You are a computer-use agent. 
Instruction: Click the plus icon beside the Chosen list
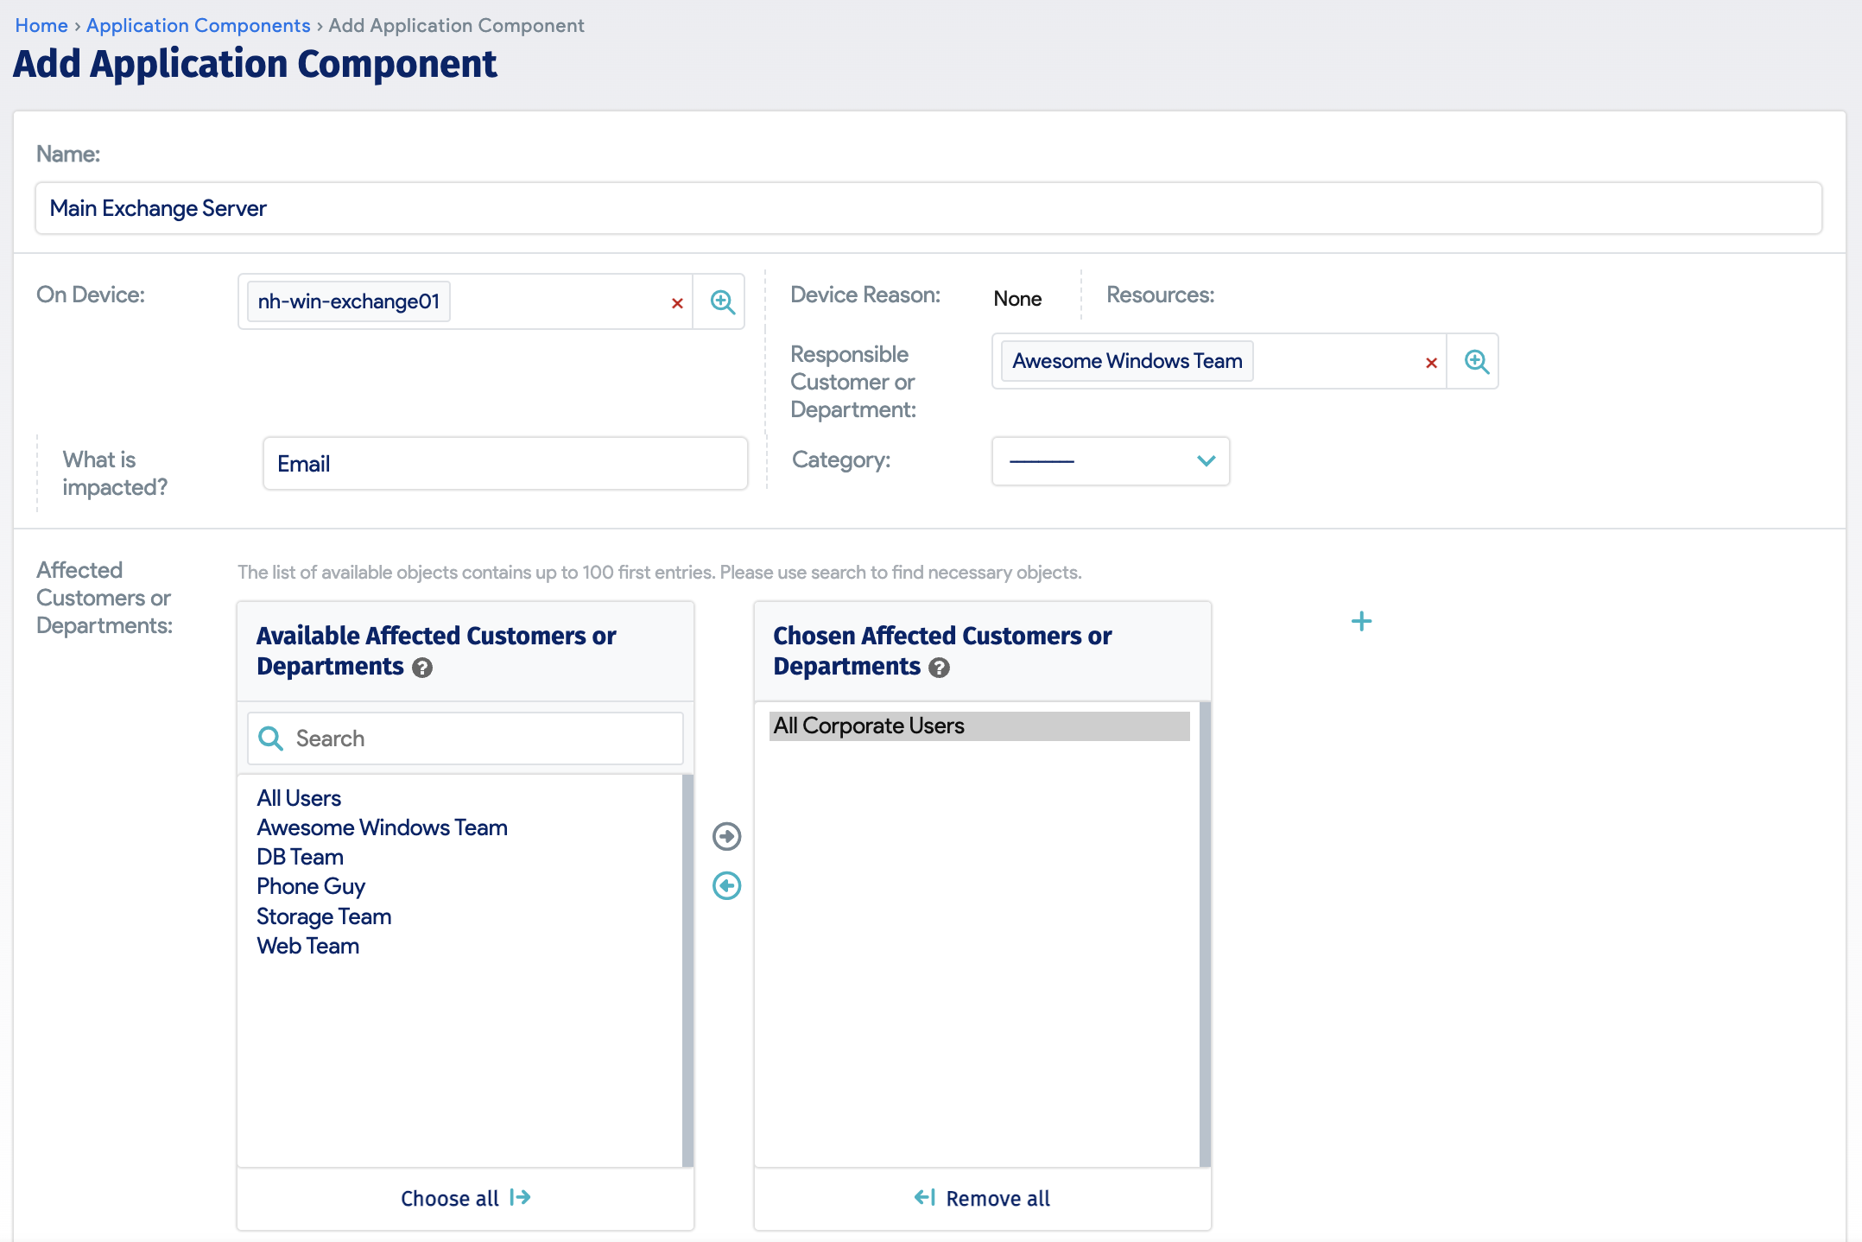point(1361,620)
